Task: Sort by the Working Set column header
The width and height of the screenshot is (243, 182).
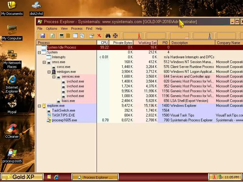Action: coord(145,43)
